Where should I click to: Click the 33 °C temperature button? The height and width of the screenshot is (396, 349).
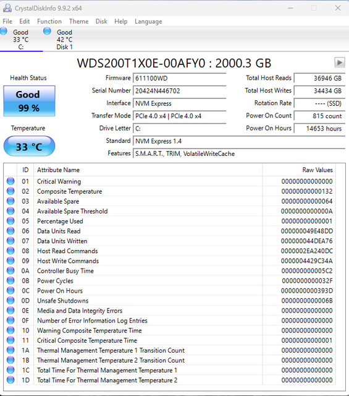click(29, 146)
